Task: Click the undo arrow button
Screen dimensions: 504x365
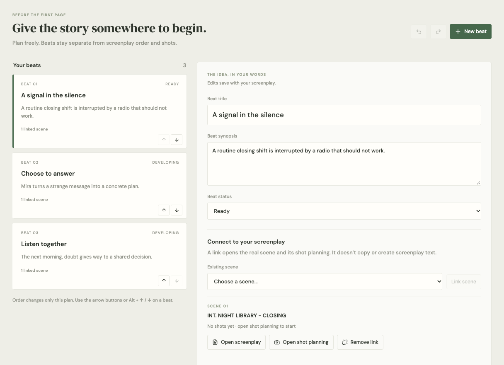Action: click(419, 31)
